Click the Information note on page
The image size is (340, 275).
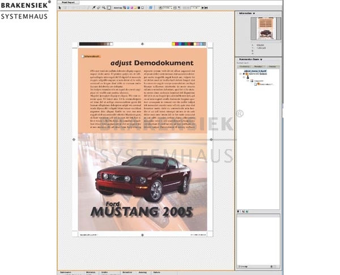(x=91, y=57)
